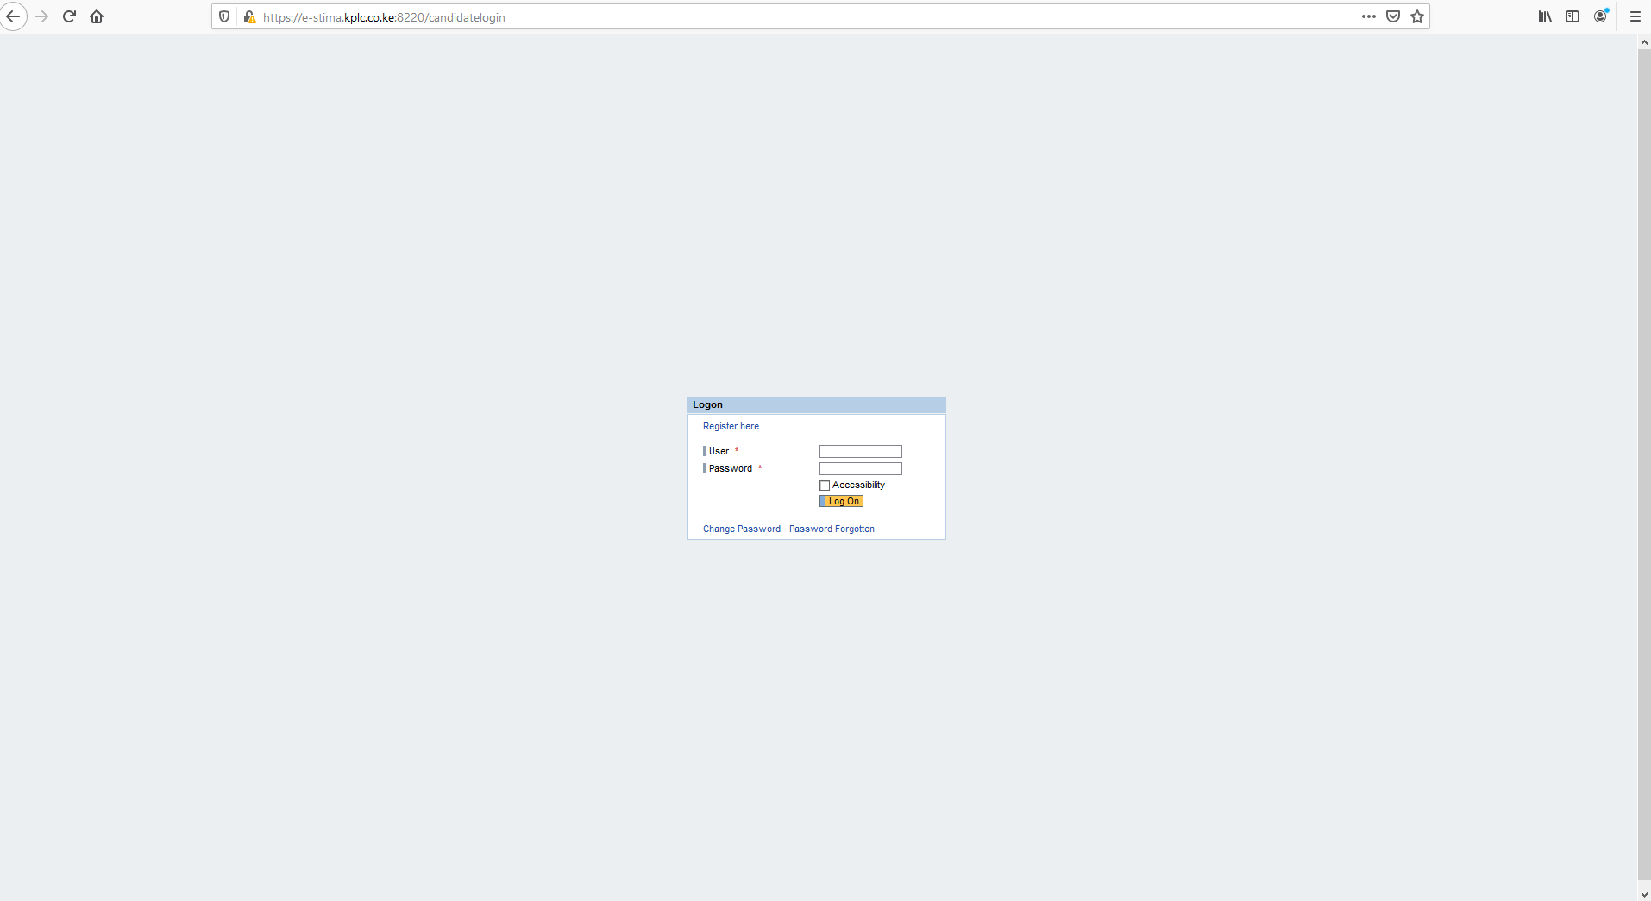Open the Firefox Library icon
The height and width of the screenshot is (901, 1651).
point(1543,16)
